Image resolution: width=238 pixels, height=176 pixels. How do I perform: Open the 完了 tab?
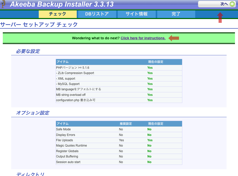pyautogui.click(x=176, y=14)
